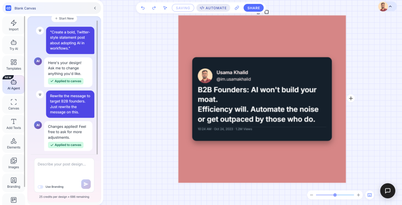Click the small square handle above canvas

267,12
